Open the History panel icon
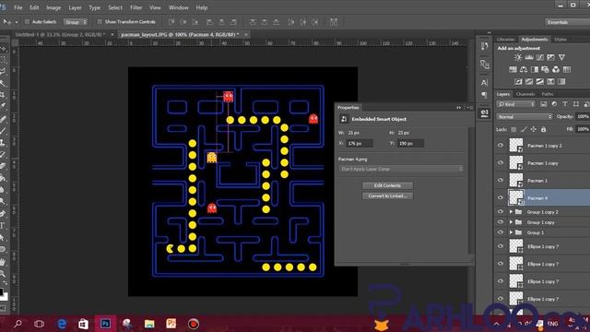This screenshot has height=332, width=590. [x=484, y=47]
